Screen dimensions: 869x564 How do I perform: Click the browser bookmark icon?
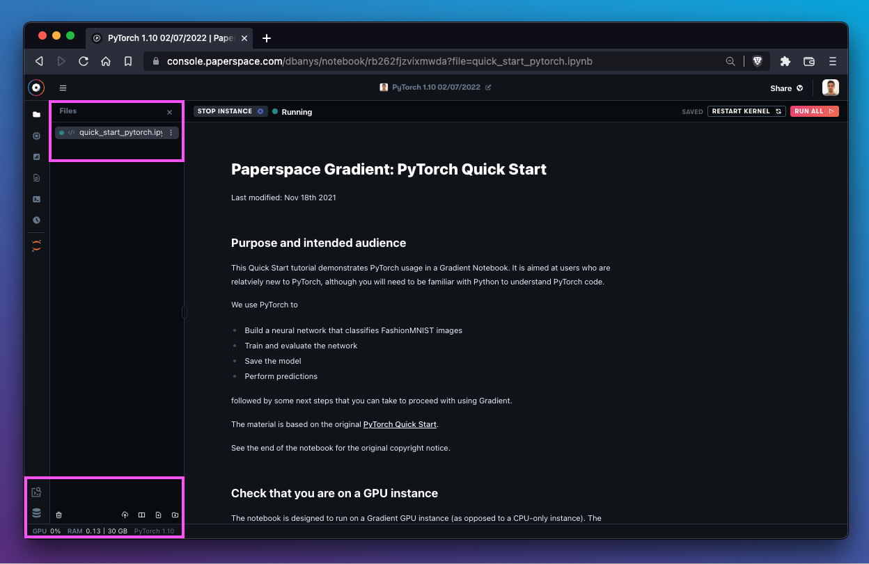pyautogui.click(x=128, y=61)
